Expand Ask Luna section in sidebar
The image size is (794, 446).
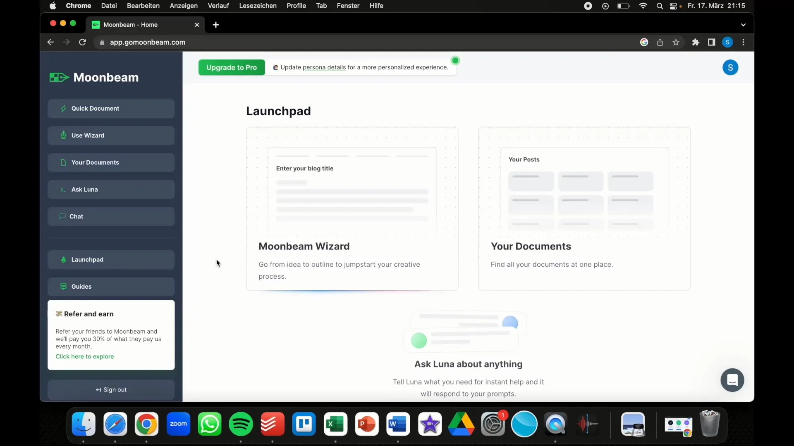click(84, 189)
